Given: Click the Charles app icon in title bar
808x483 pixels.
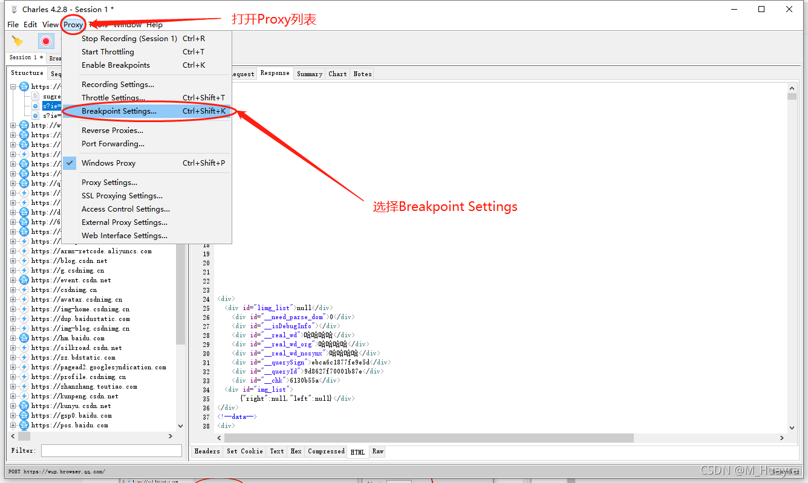Looking at the screenshot, I should pos(14,9).
